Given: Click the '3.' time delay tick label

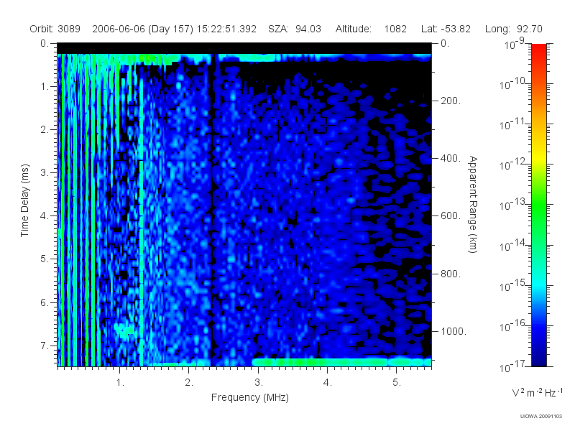Looking at the screenshot, I should click(45, 172).
